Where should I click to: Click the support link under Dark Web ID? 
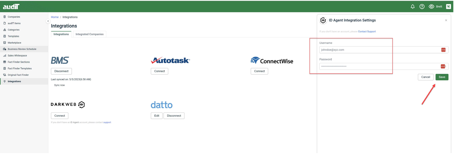pos(107,122)
